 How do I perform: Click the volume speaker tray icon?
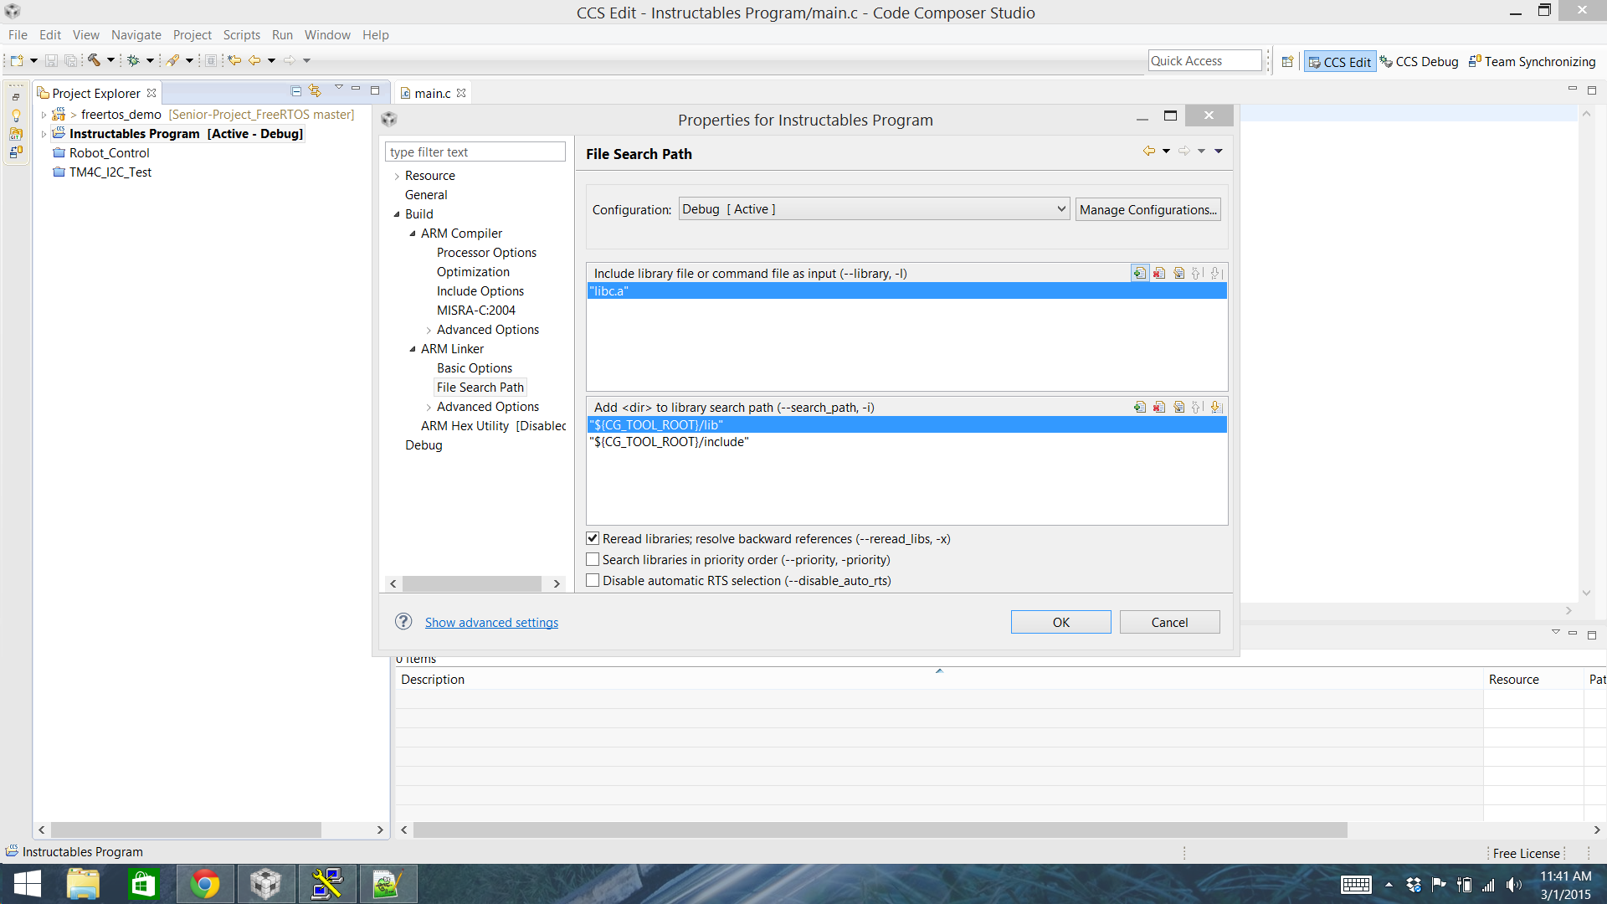(x=1513, y=885)
